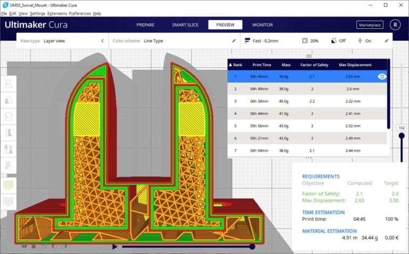The height and width of the screenshot is (254, 409).
Task: Click the TIME ESTIMATION heading
Action: tap(323, 212)
